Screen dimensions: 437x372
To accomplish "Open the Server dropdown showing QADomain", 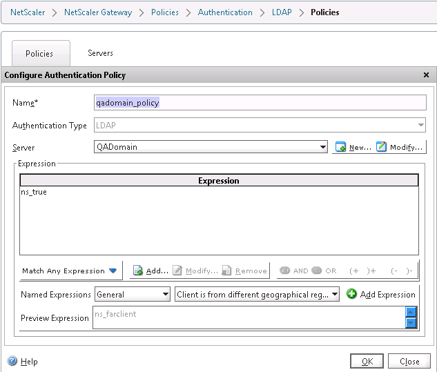I will [x=322, y=147].
